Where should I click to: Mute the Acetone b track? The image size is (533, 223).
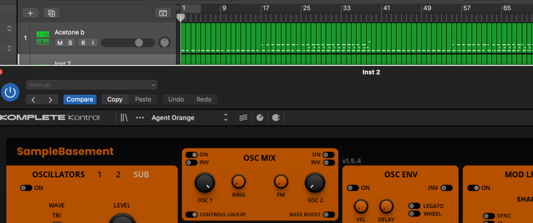tap(60, 43)
